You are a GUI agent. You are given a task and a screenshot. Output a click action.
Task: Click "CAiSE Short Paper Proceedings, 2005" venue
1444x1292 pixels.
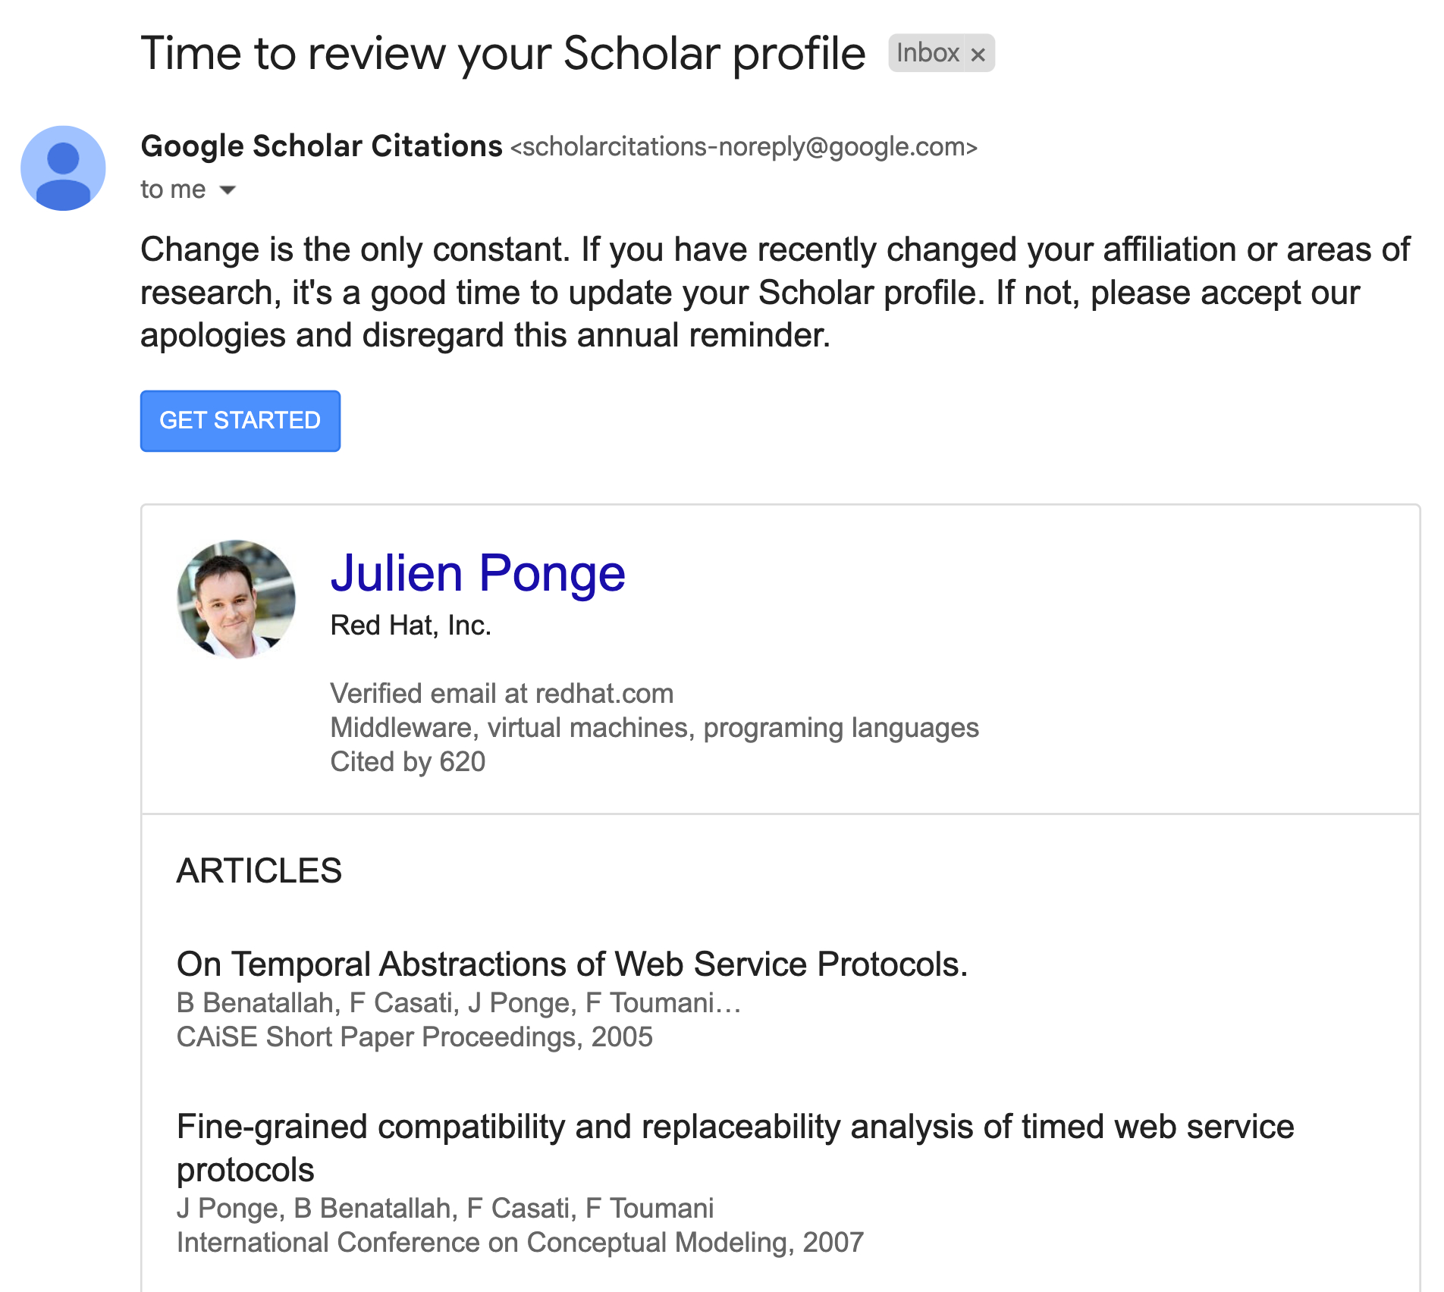415,1037
